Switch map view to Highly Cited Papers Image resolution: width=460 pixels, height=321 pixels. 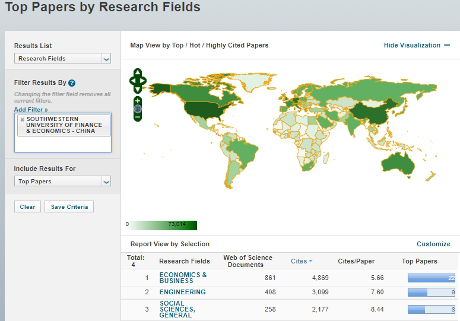click(236, 45)
